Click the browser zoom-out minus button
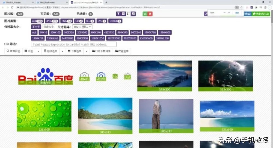Image resolution: width=273 pixels, height=148 pixels. pyautogui.click(x=224, y=13)
